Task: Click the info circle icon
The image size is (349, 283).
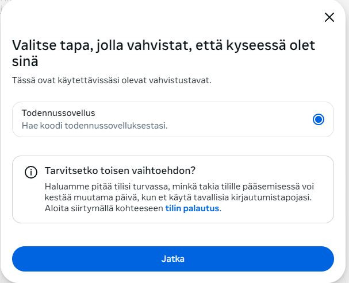Action: pos(31,172)
